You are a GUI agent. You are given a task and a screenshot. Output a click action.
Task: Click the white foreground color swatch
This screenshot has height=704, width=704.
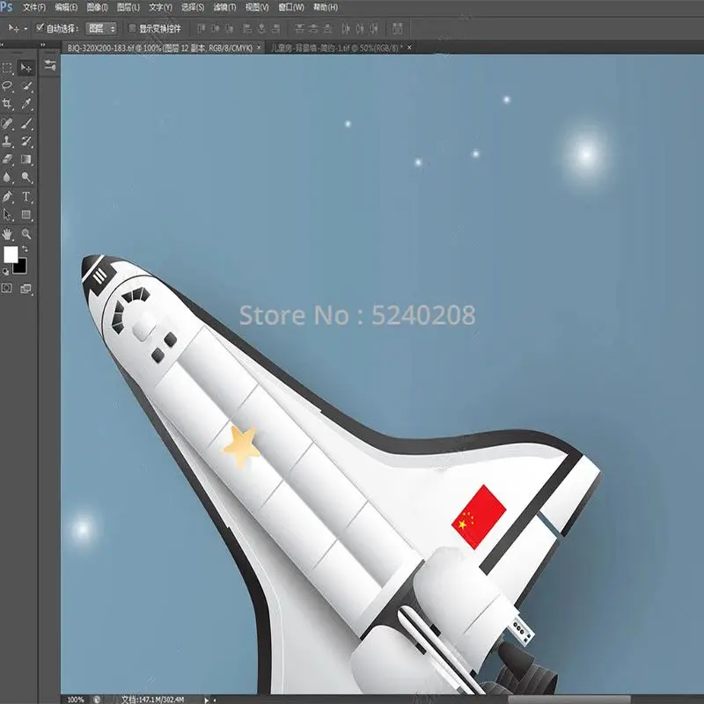10,253
